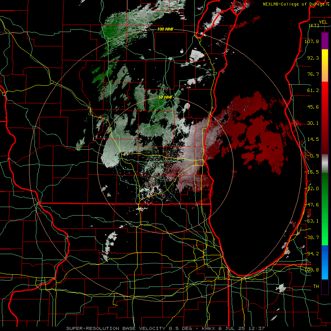This screenshot has height=331, width=331.
Task: Click the -94.2 velocity scale value
Action: (312, 254)
